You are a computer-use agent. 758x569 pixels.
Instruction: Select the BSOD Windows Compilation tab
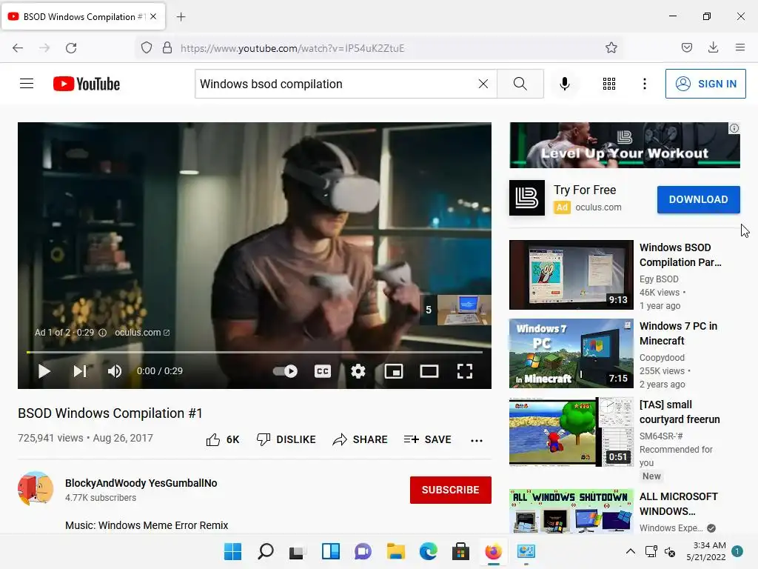(83, 16)
